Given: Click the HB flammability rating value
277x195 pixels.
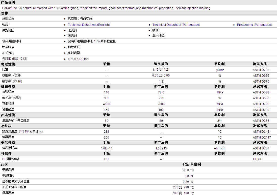Looking at the screenshot, I should click(x=106, y=159).
